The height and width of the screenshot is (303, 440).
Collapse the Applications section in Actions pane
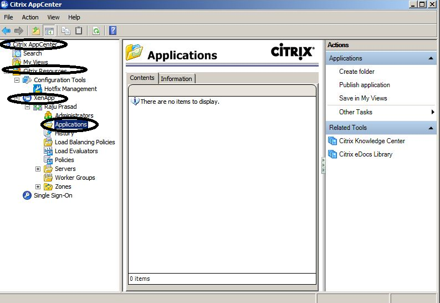[x=431, y=58]
